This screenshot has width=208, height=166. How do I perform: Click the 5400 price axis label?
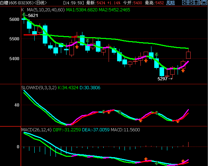click(x=14, y=58)
